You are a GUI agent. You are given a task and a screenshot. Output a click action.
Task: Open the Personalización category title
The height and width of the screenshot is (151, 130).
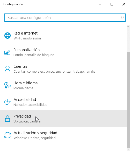26,50
